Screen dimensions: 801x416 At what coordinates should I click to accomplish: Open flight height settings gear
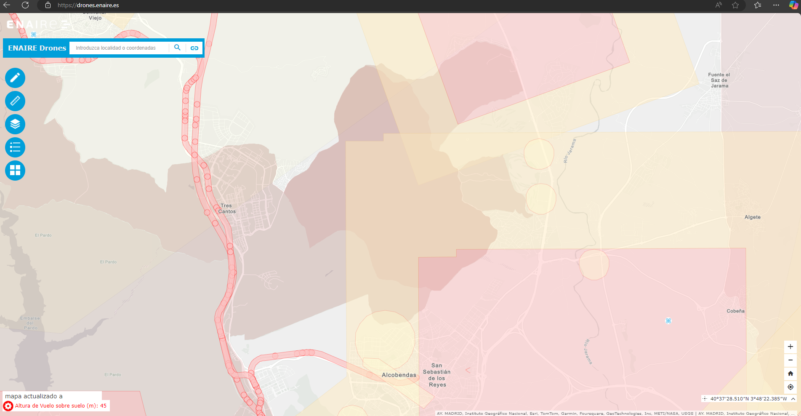(x=8, y=406)
